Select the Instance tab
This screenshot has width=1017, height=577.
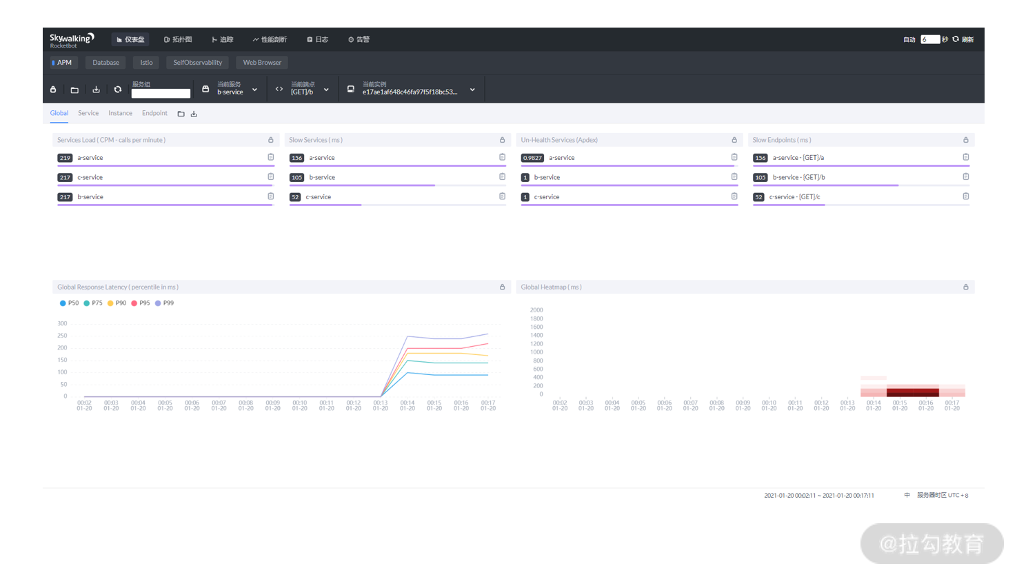pos(120,113)
